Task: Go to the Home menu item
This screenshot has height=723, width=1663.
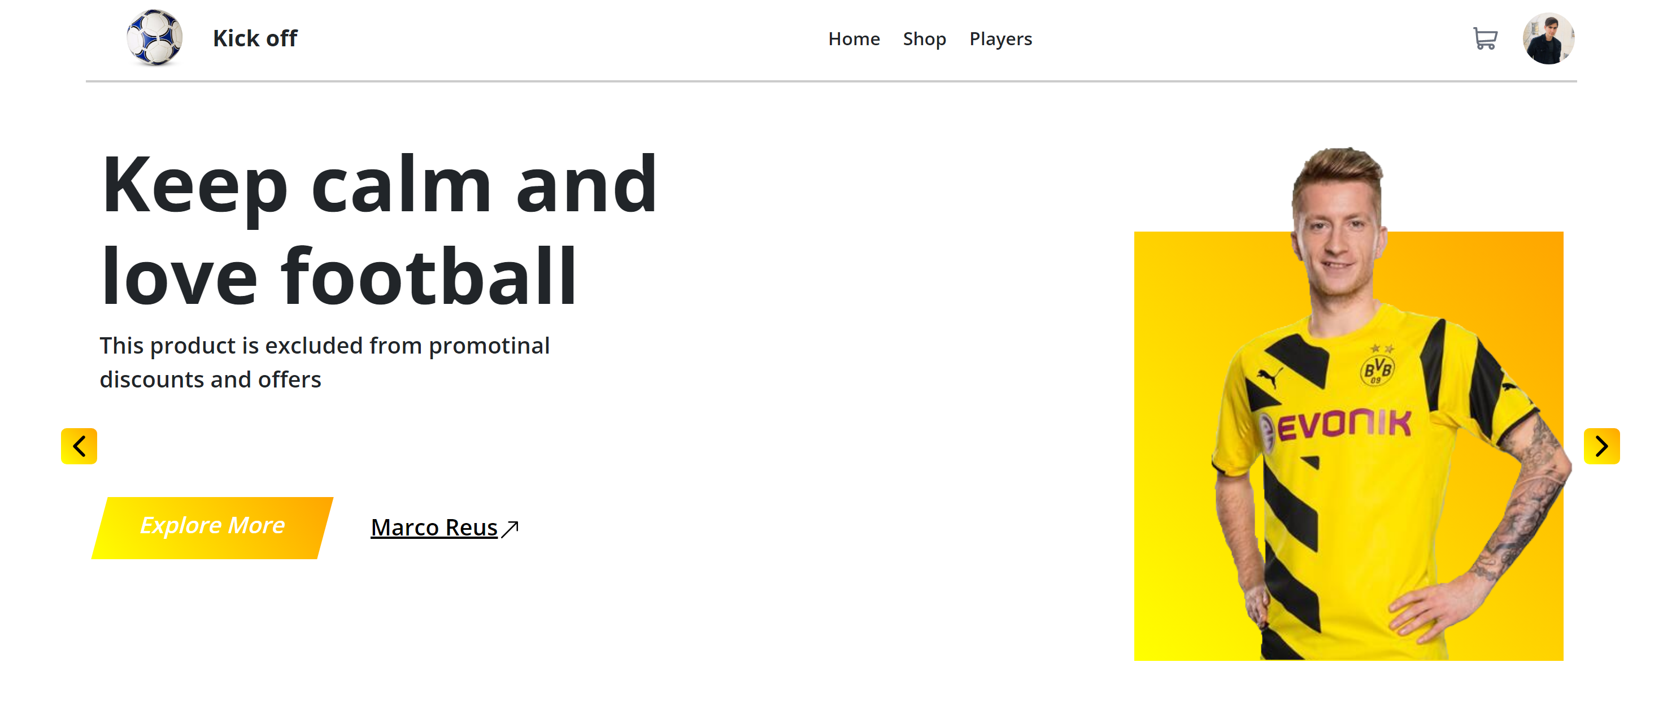Action: coord(854,39)
